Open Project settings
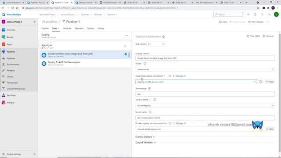281x158 pixels. (14, 154)
